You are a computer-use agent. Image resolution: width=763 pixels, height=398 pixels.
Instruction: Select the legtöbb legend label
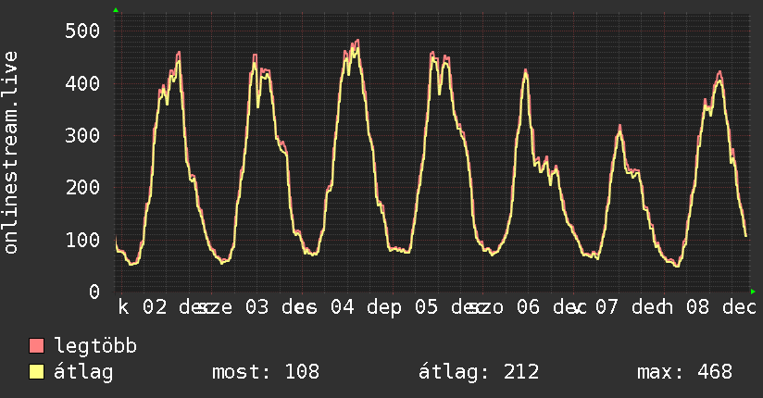[95, 346]
